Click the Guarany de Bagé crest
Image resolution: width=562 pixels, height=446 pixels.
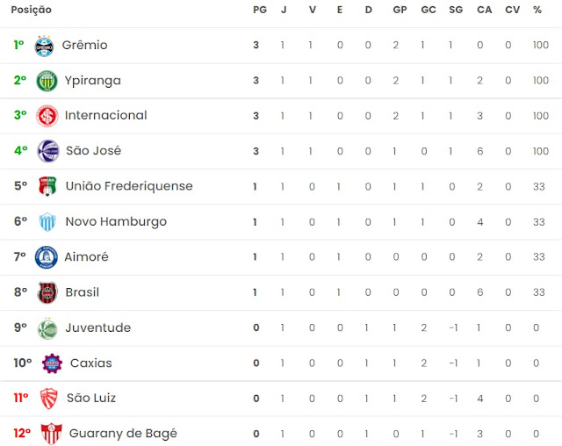[x=51, y=434]
